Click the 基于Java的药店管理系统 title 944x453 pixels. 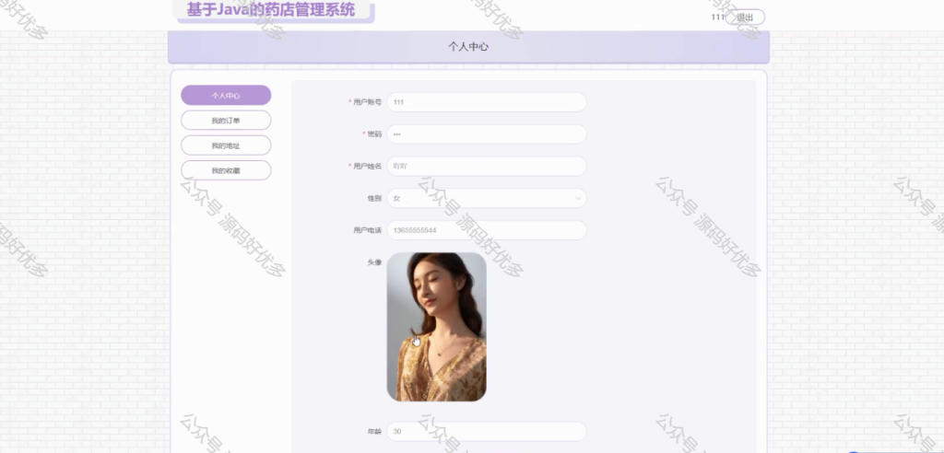[x=271, y=9]
